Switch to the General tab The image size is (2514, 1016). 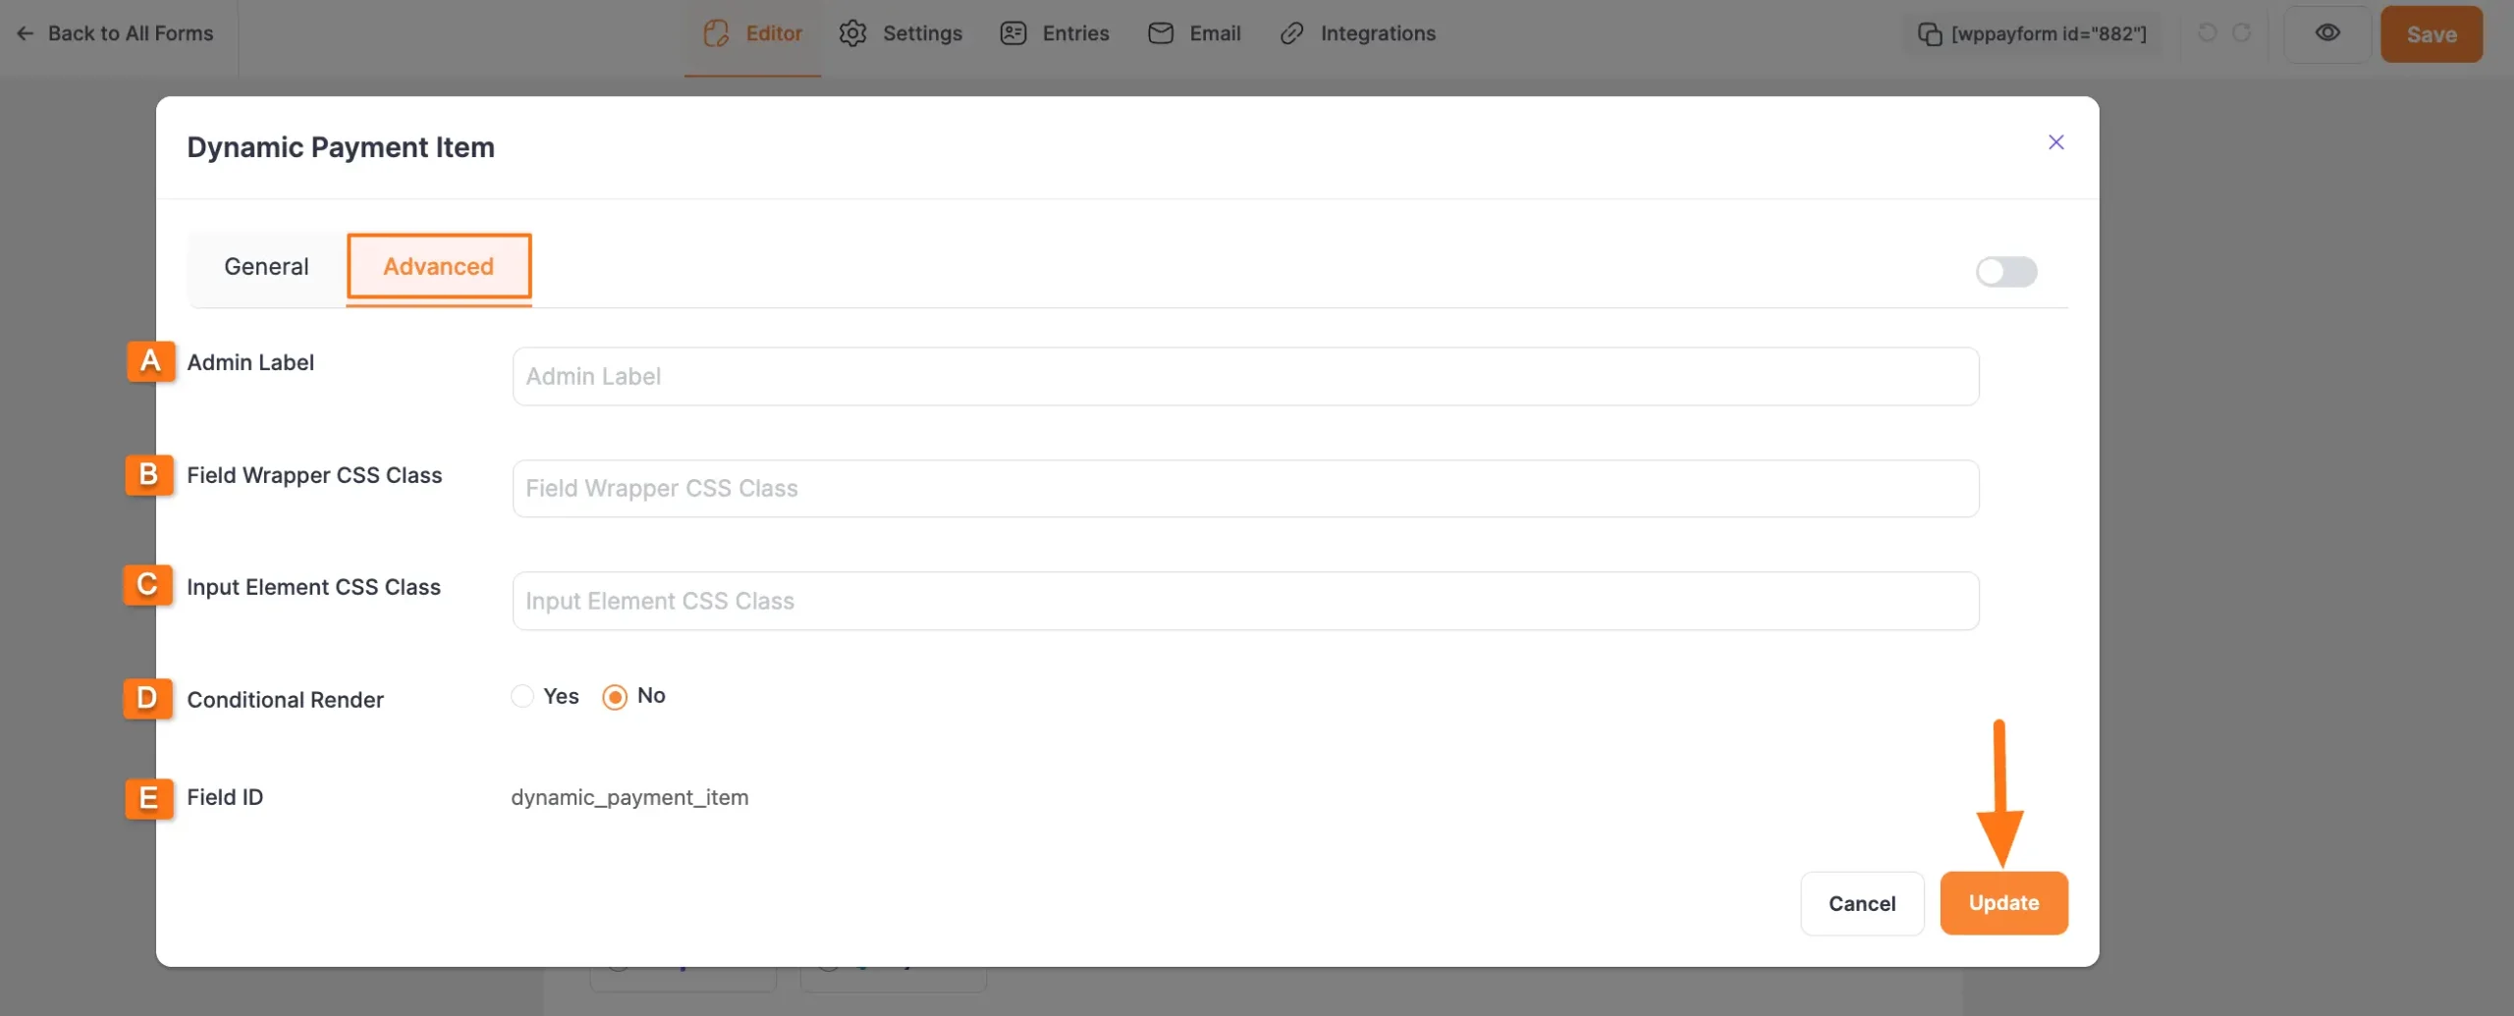(x=266, y=267)
